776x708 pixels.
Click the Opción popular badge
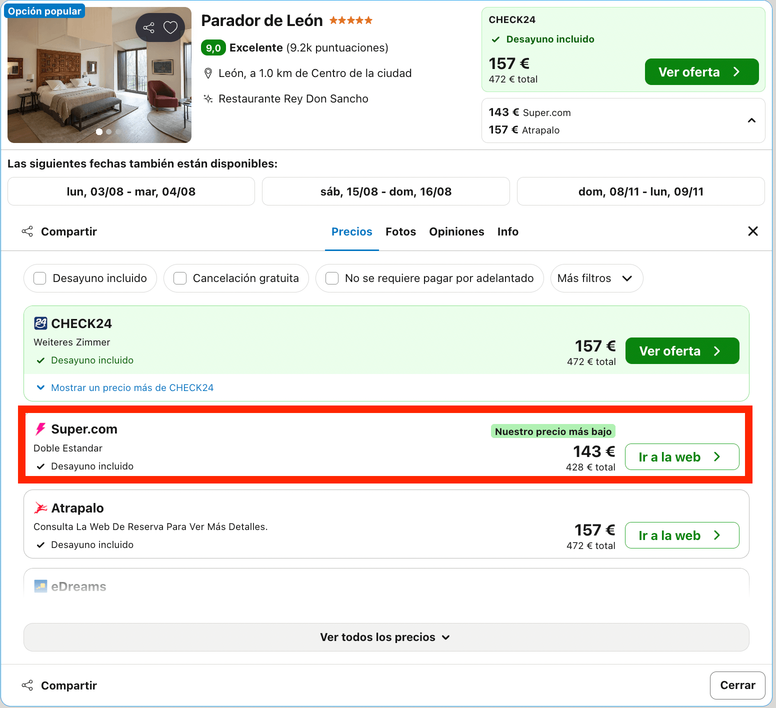(44, 11)
